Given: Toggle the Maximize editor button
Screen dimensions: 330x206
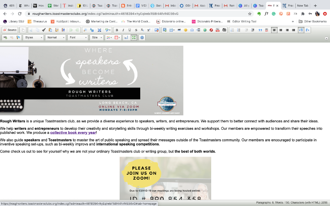Looking at the screenshot, I should [134, 37].
